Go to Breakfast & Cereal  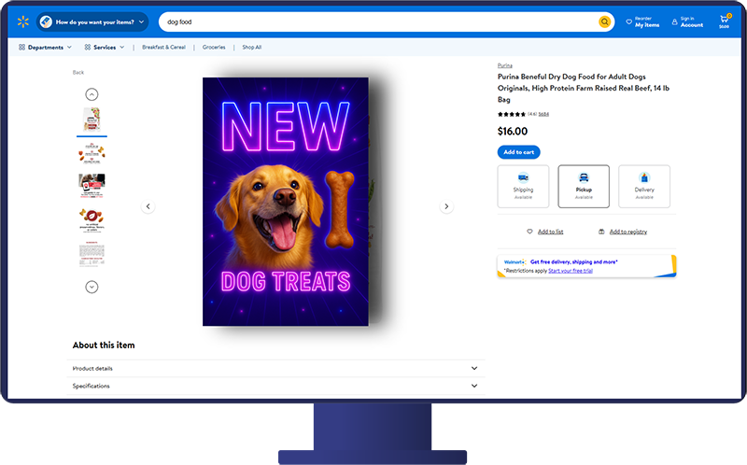click(163, 48)
